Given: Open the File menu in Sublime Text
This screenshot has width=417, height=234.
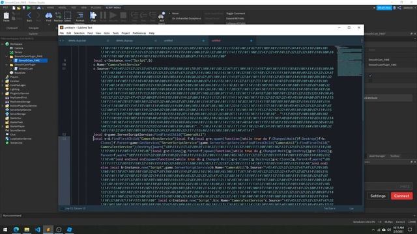Looking at the screenshot, I should (x=62, y=33).
